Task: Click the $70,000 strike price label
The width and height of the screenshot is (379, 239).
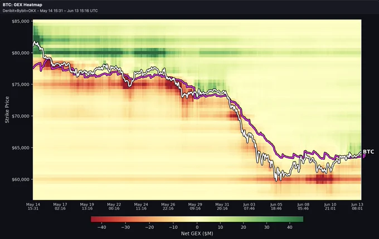Action: pyautogui.click(x=21, y=116)
